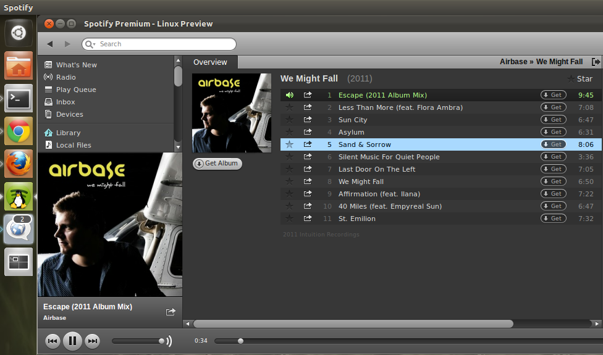The width and height of the screenshot is (603, 355).
Task: Select track Asylum
Action: coord(441,132)
